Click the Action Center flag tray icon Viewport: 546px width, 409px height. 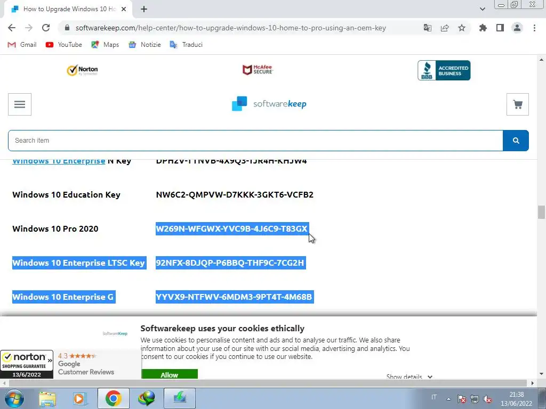(x=462, y=399)
